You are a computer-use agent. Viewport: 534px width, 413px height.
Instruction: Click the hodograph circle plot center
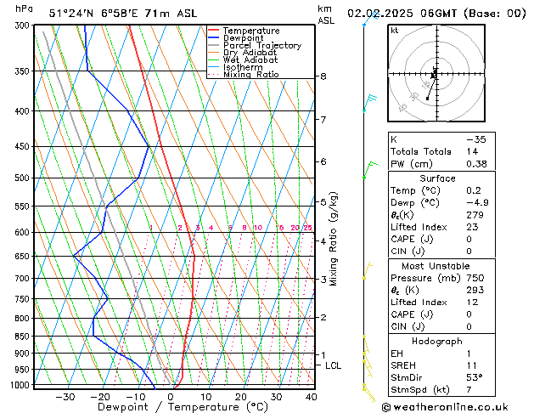point(434,75)
